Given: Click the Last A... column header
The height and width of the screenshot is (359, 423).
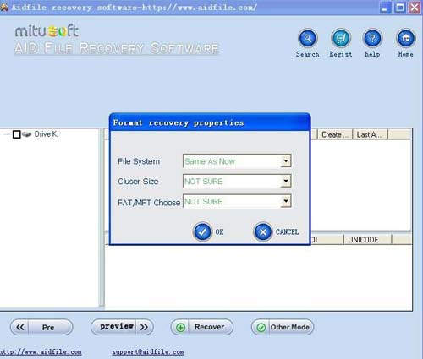Looking at the screenshot, I should pos(371,134).
